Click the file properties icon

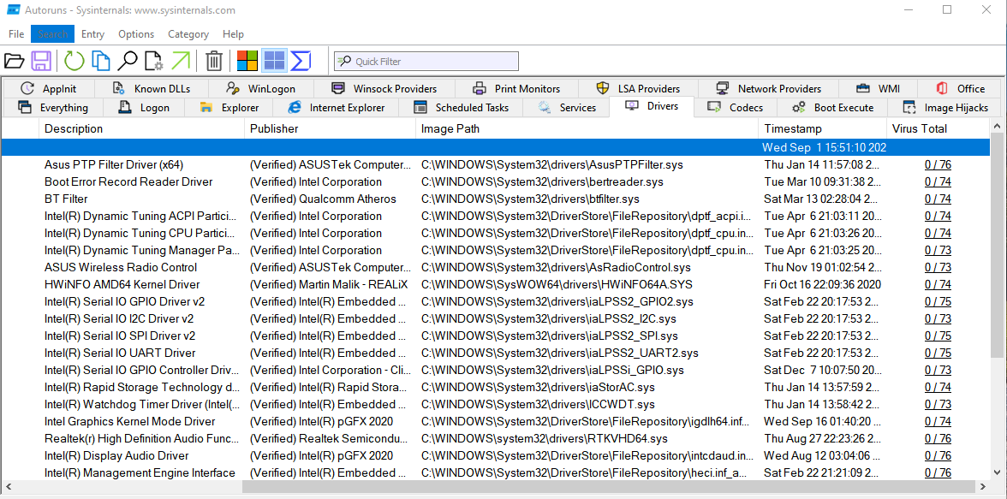point(153,61)
